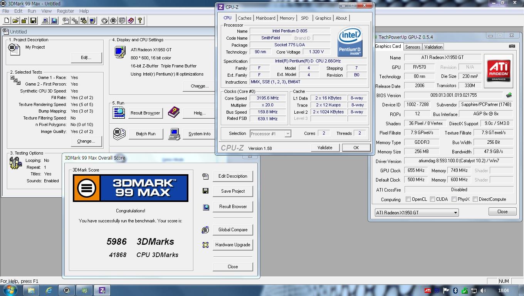
Task: Click ATI Catalyst tray icon
Action: coord(427,291)
